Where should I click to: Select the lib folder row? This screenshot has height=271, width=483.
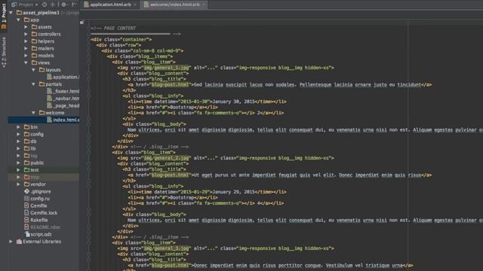[x=44, y=148]
